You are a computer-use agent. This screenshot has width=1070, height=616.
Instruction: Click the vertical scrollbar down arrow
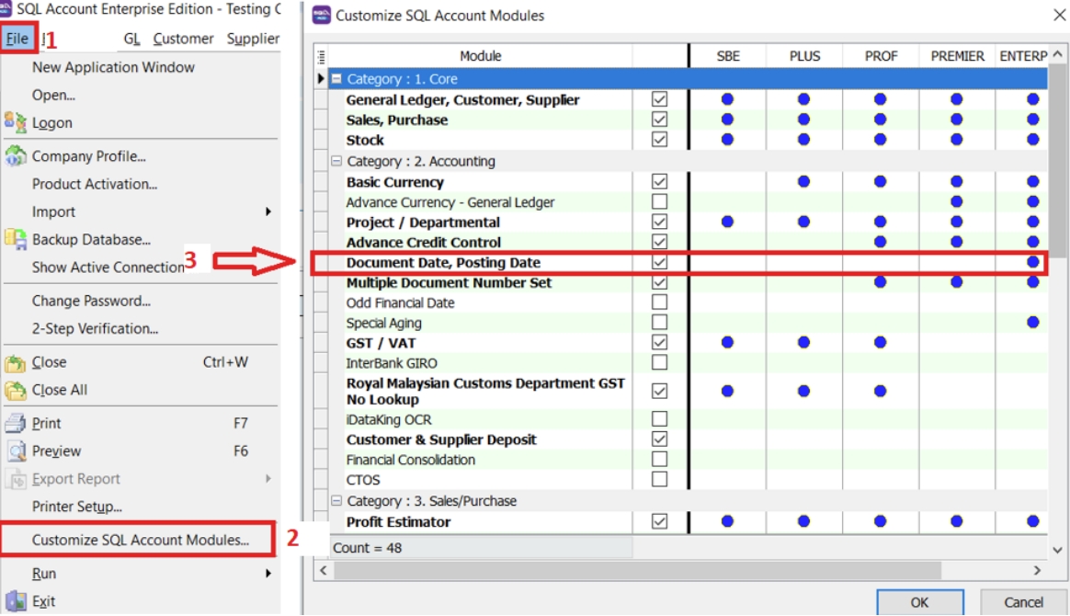(1057, 549)
